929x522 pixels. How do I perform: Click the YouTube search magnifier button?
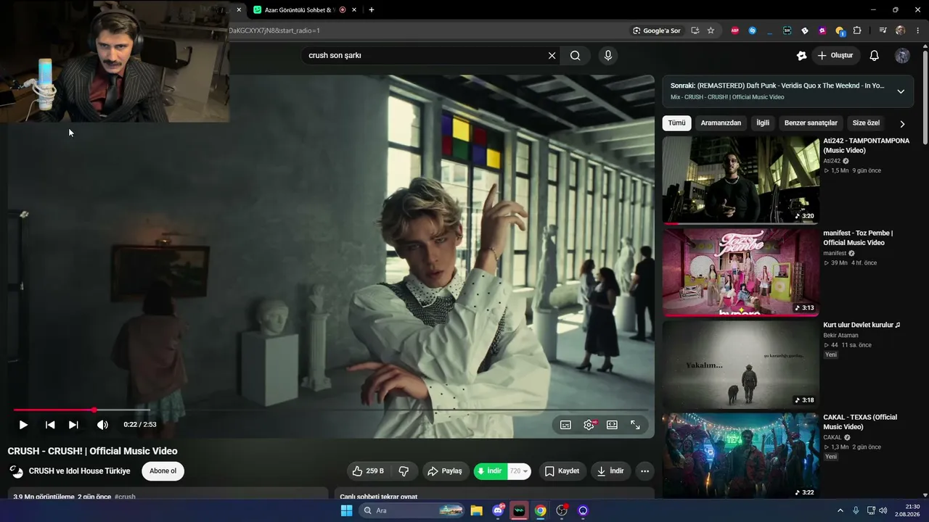(576, 56)
